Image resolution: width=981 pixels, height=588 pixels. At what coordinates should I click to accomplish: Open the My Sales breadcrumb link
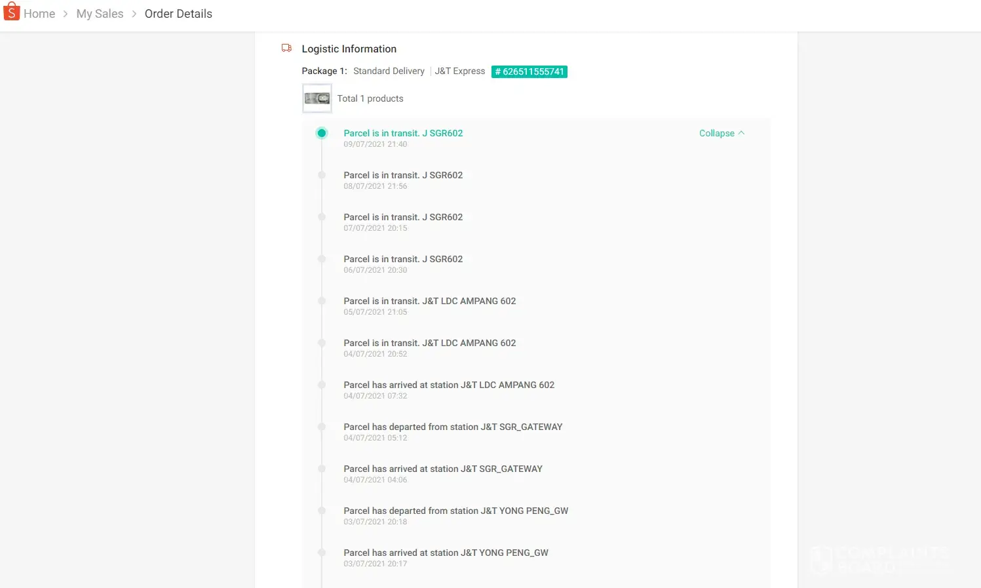pos(100,14)
